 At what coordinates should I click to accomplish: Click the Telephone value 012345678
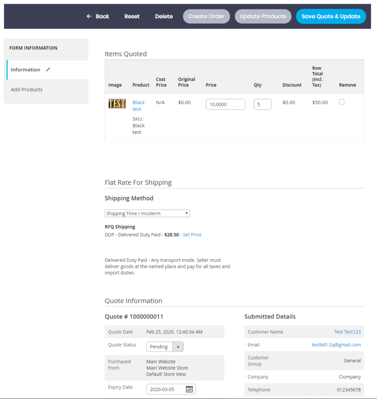(x=349, y=390)
